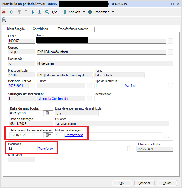Click the 1/2 record counter
182x188 pixels.
pyautogui.click(x=54, y=12)
